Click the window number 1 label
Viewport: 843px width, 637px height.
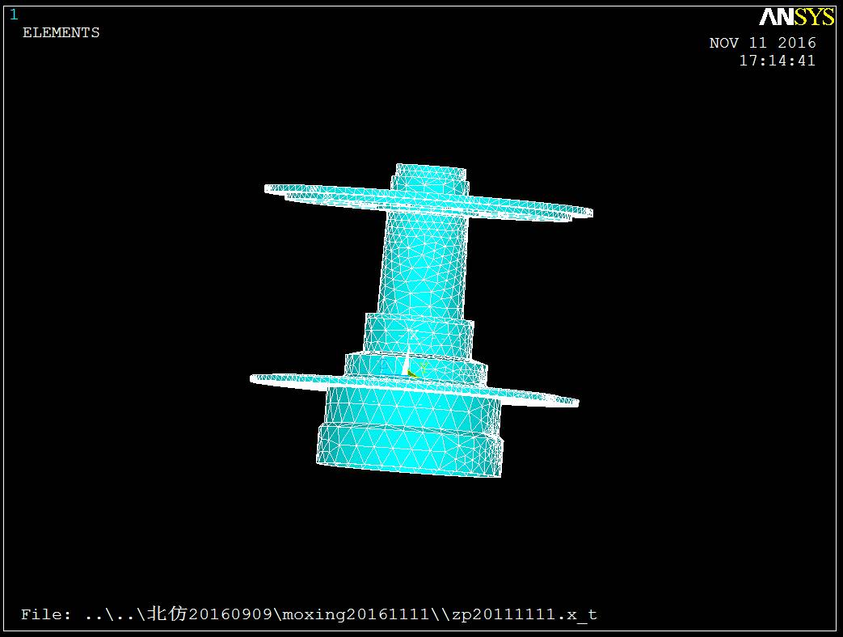point(14,15)
